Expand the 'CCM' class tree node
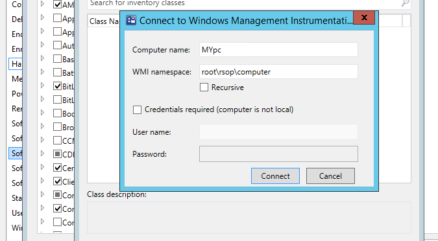Screen dimensions: 438x241 point(42,140)
